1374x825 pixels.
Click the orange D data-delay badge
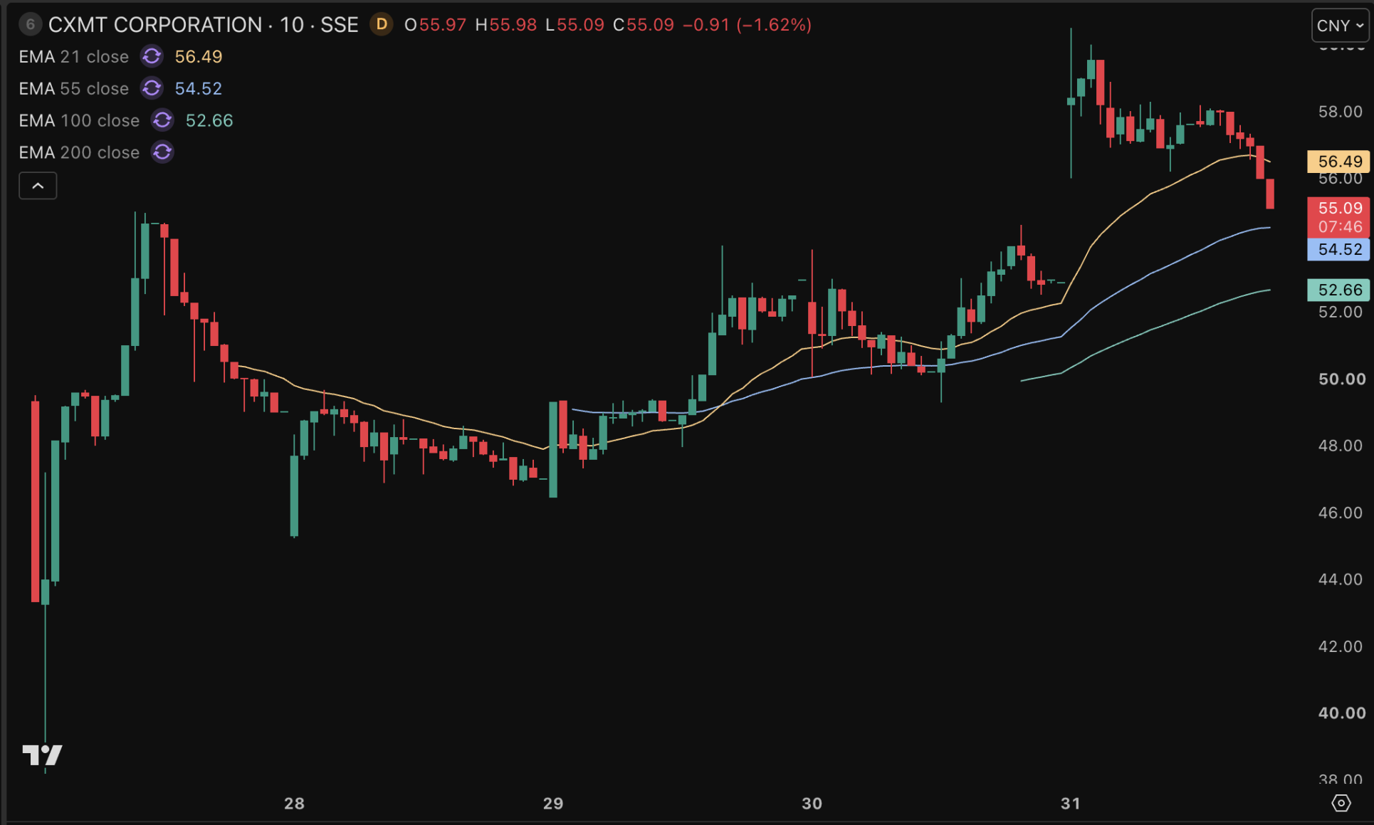coord(382,24)
